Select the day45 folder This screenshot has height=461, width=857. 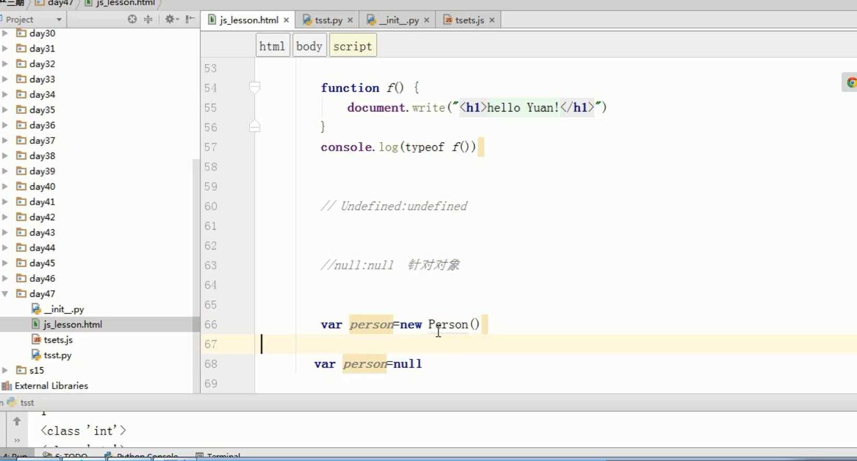pyautogui.click(x=42, y=263)
